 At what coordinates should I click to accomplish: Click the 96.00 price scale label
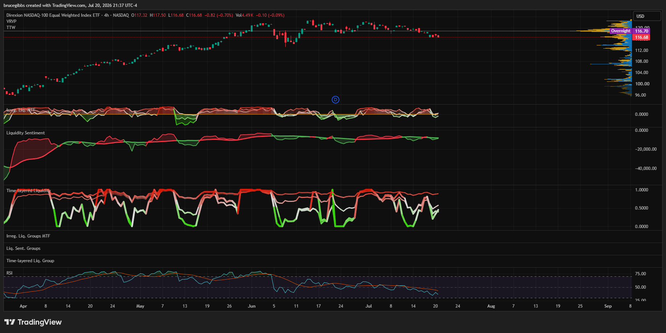640,95
